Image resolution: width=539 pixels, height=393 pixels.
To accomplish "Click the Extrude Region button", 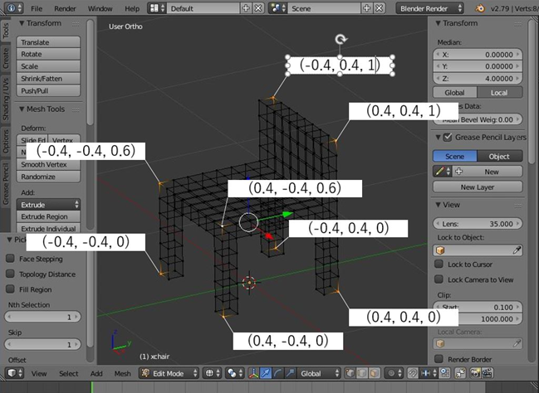I will (48, 216).
